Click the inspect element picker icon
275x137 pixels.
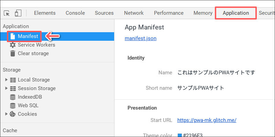(7, 13)
